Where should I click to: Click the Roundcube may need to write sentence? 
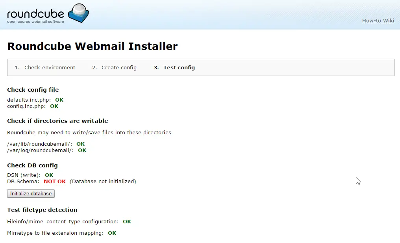pyautogui.click(x=89, y=132)
